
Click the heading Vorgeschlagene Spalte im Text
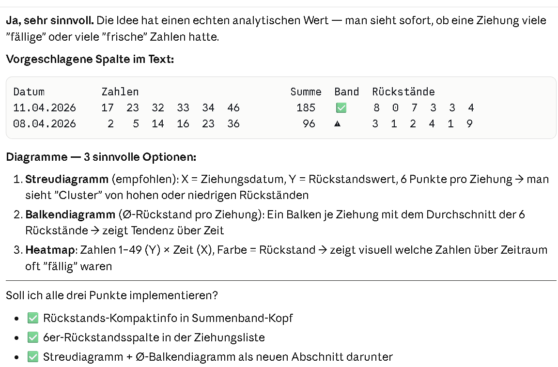point(90,60)
